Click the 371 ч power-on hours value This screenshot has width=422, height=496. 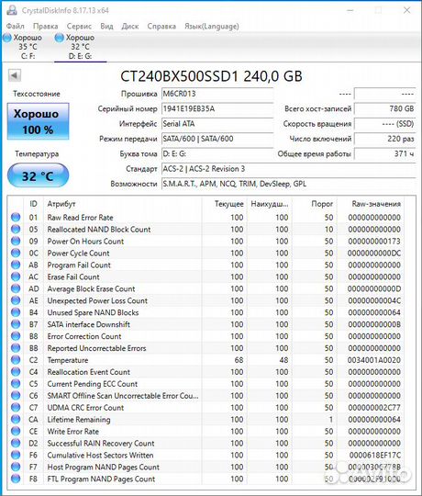coord(384,153)
